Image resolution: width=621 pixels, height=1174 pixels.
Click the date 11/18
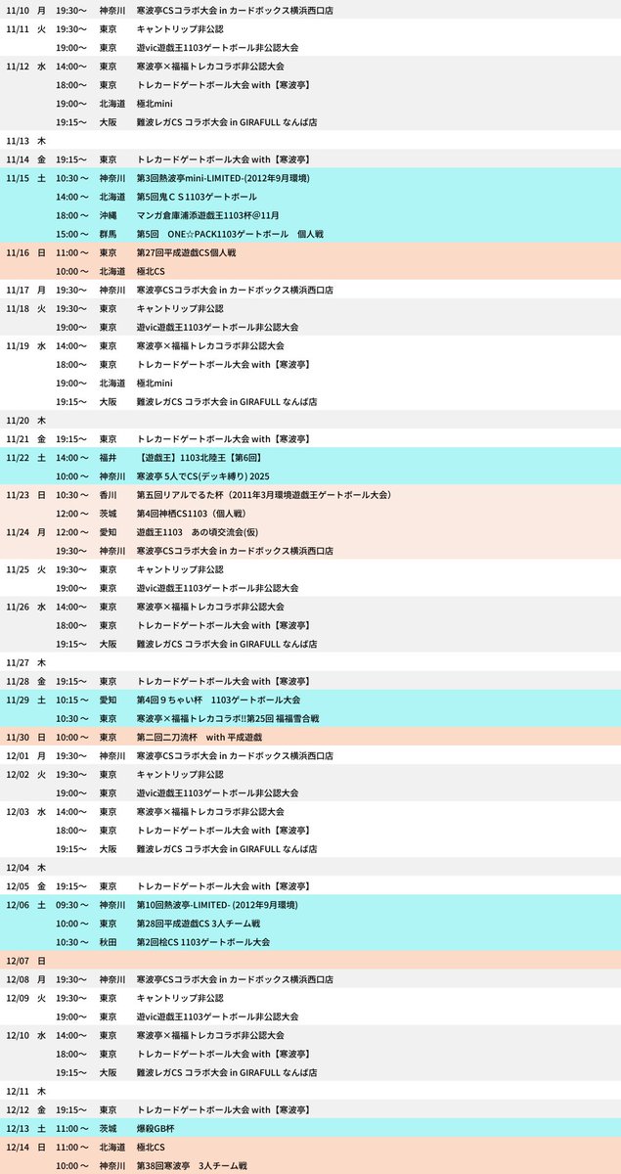[18, 308]
